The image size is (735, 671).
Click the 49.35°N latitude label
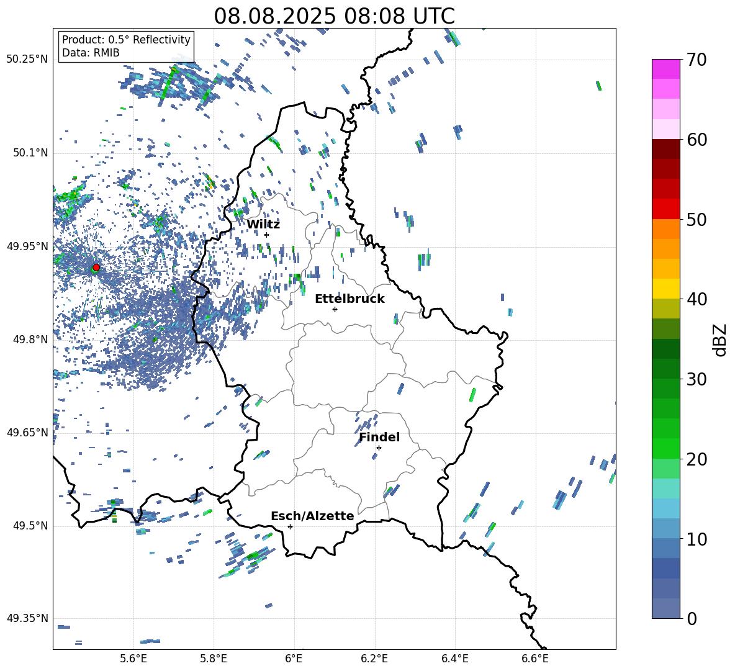(27, 618)
